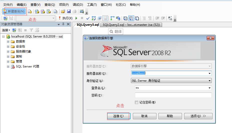Select the 管理 folder in tree
Screen dimensions: 232x133
(19, 61)
